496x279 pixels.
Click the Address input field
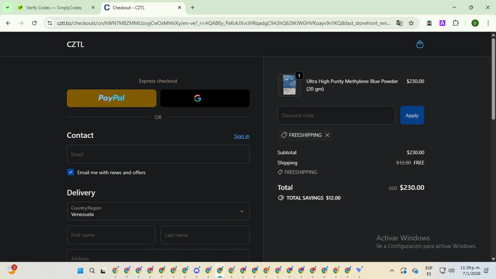coord(158,256)
